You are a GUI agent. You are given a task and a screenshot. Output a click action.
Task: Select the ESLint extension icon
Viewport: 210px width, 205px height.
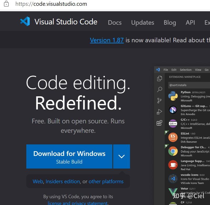coord(173,137)
